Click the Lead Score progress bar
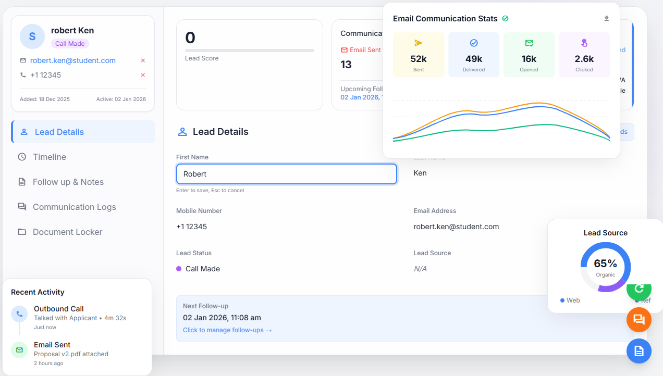The height and width of the screenshot is (376, 663). (x=249, y=51)
